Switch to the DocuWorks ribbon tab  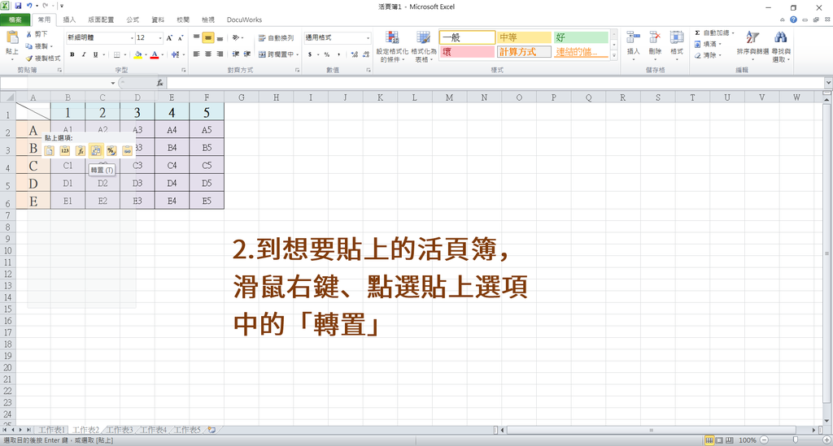point(244,19)
